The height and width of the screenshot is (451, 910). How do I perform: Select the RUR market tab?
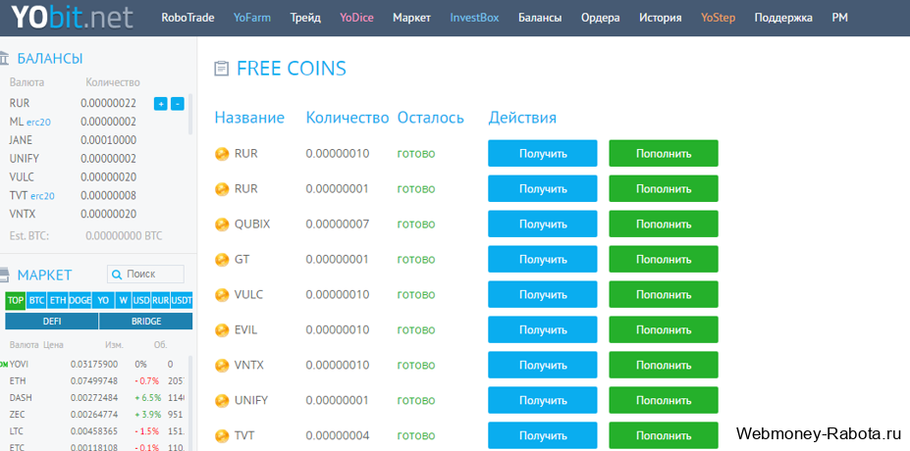161,301
